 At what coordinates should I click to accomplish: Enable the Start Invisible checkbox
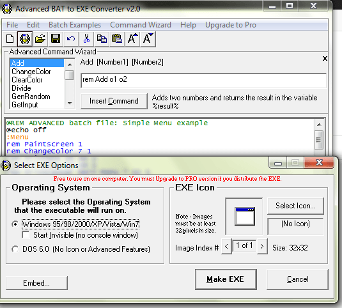click(x=26, y=235)
